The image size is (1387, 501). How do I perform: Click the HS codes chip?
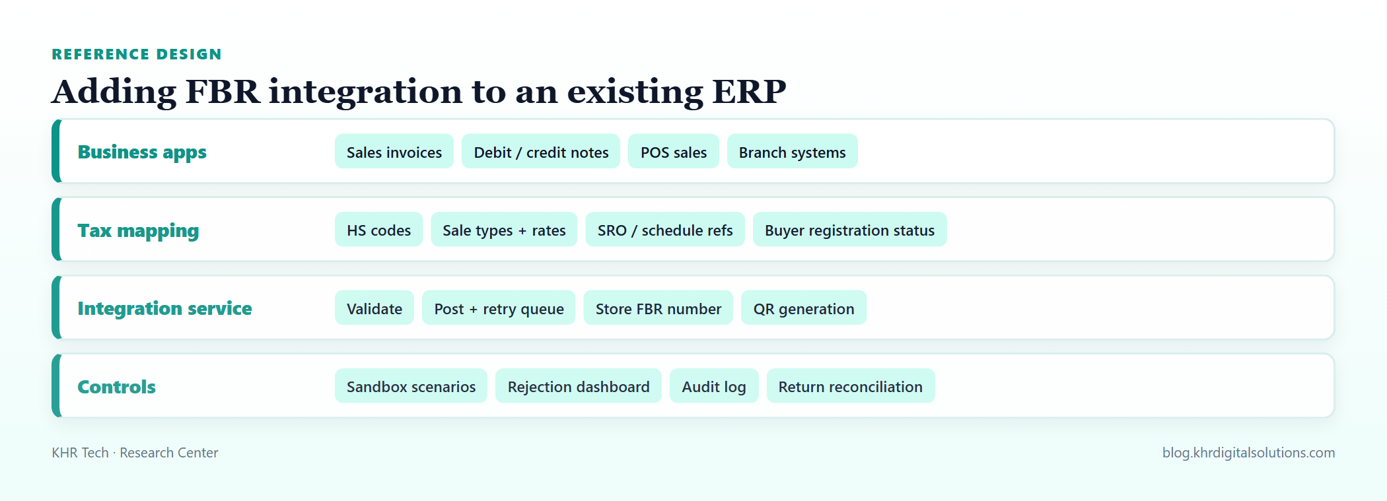point(378,230)
